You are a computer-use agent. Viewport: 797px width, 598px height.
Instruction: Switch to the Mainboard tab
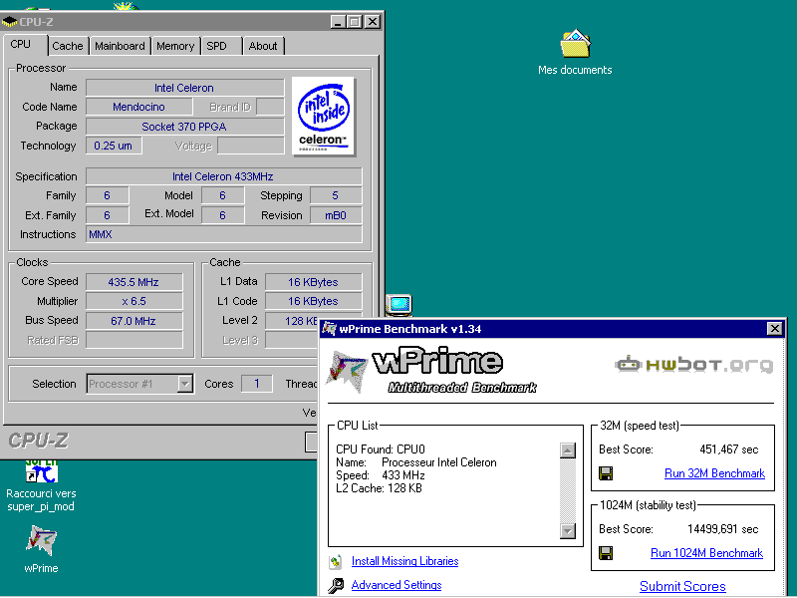pos(120,46)
